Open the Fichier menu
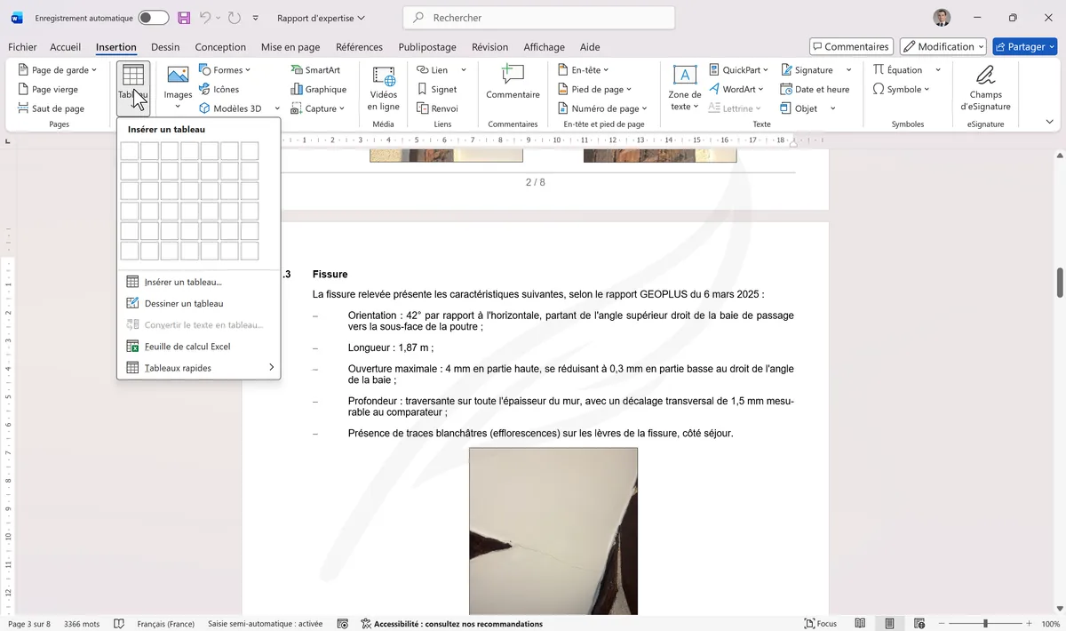The width and height of the screenshot is (1066, 631). pyautogui.click(x=21, y=47)
